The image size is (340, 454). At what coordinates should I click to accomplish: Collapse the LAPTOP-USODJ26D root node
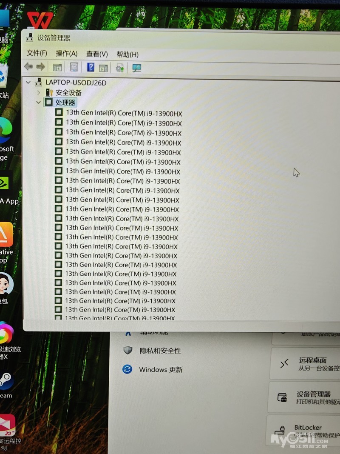tap(28, 83)
